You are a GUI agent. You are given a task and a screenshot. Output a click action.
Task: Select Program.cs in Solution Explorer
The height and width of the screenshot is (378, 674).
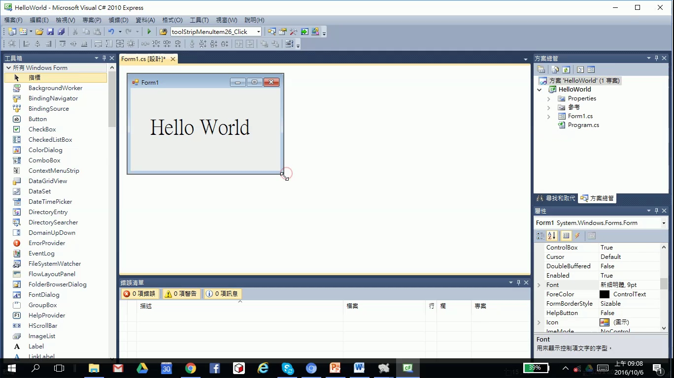pos(583,125)
